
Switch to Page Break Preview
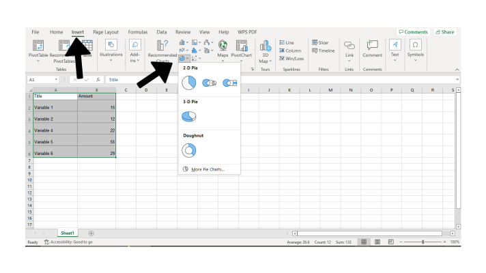tap(391, 242)
